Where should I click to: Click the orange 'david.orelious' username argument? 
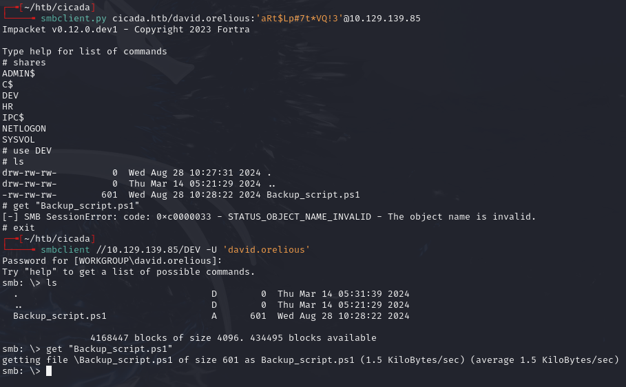[x=266, y=249]
